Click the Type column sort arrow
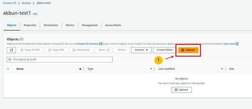252x109 pixels. pyautogui.click(x=151, y=69)
